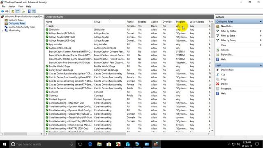Screen dimensions: 263x148
Task: Open the Action menu
Action: [x=12, y=7]
